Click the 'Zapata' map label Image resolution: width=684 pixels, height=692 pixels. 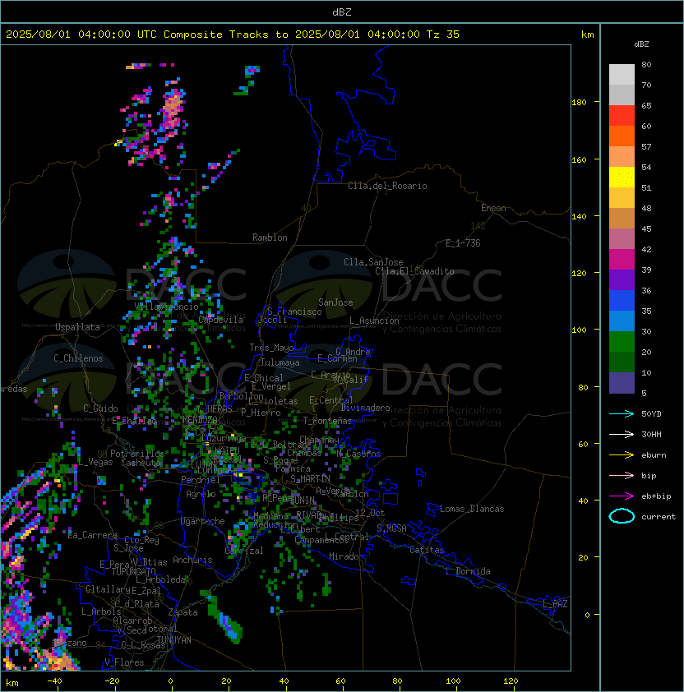(183, 612)
